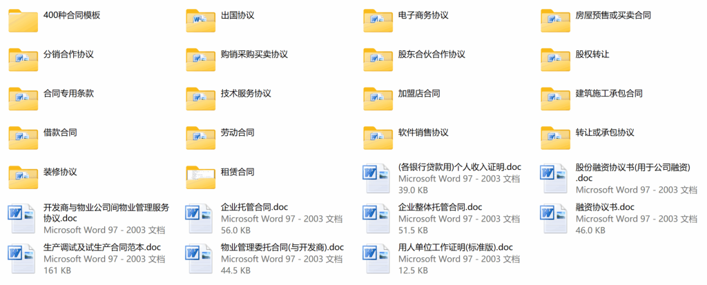707x285 pixels.
Task: Open the 出国协议 folder icon
Action: 201,21
